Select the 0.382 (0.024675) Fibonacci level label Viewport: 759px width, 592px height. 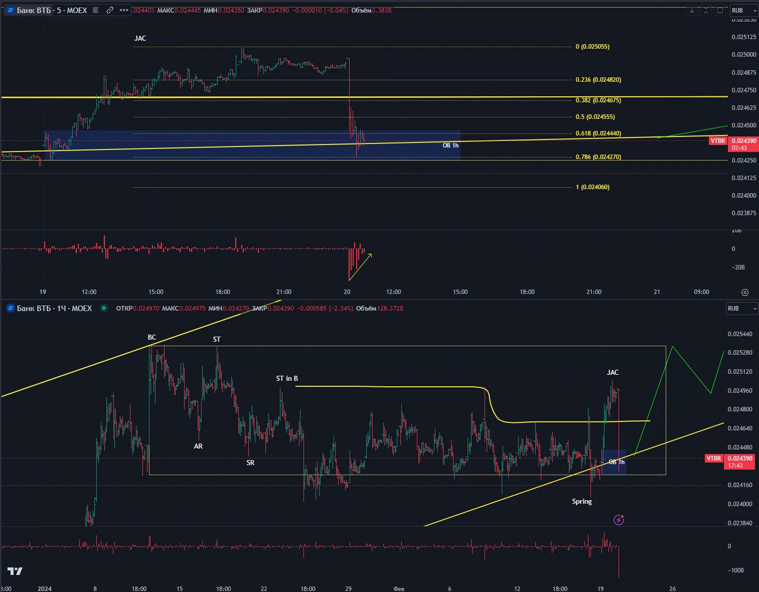598,100
